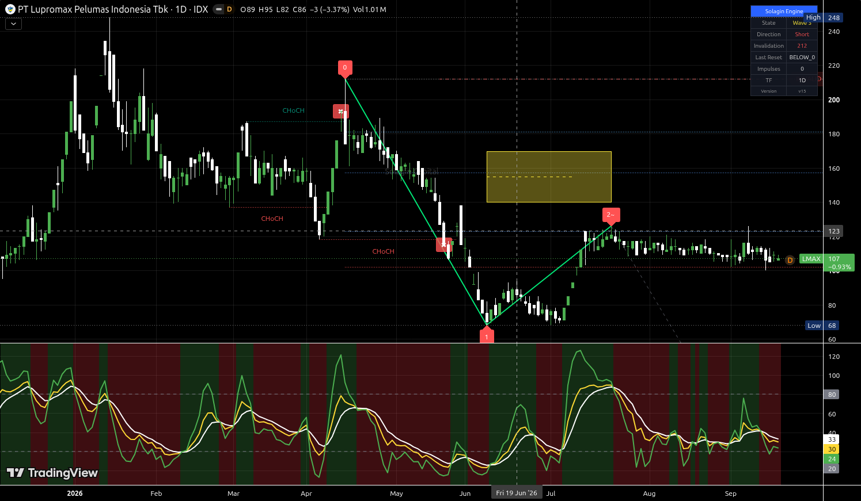Screen dimensions: 861x501
Task: Click the gray 80 level label in oscillator
Action: click(832, 395)
